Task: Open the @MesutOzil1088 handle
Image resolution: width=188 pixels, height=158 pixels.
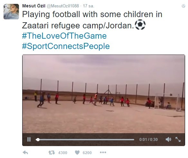Action: 63,6
